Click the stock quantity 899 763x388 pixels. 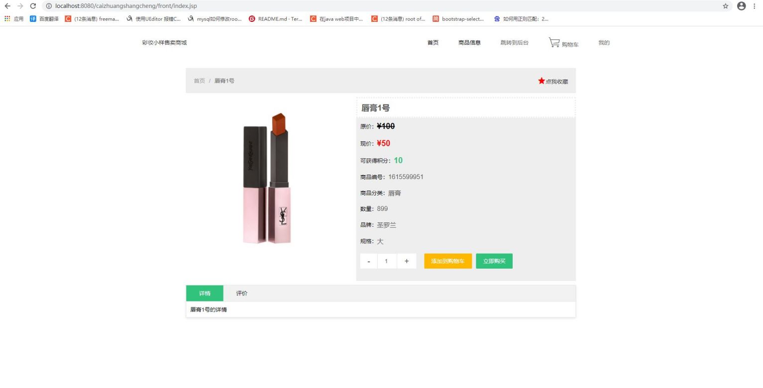(382, 209)
